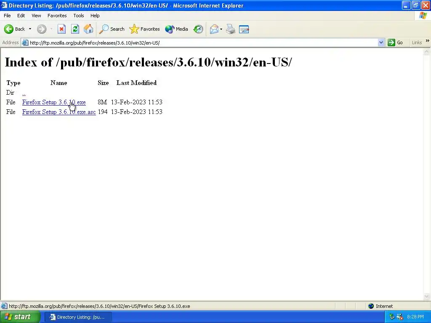Click the Edit page toolbar icon

coord(244,29)
